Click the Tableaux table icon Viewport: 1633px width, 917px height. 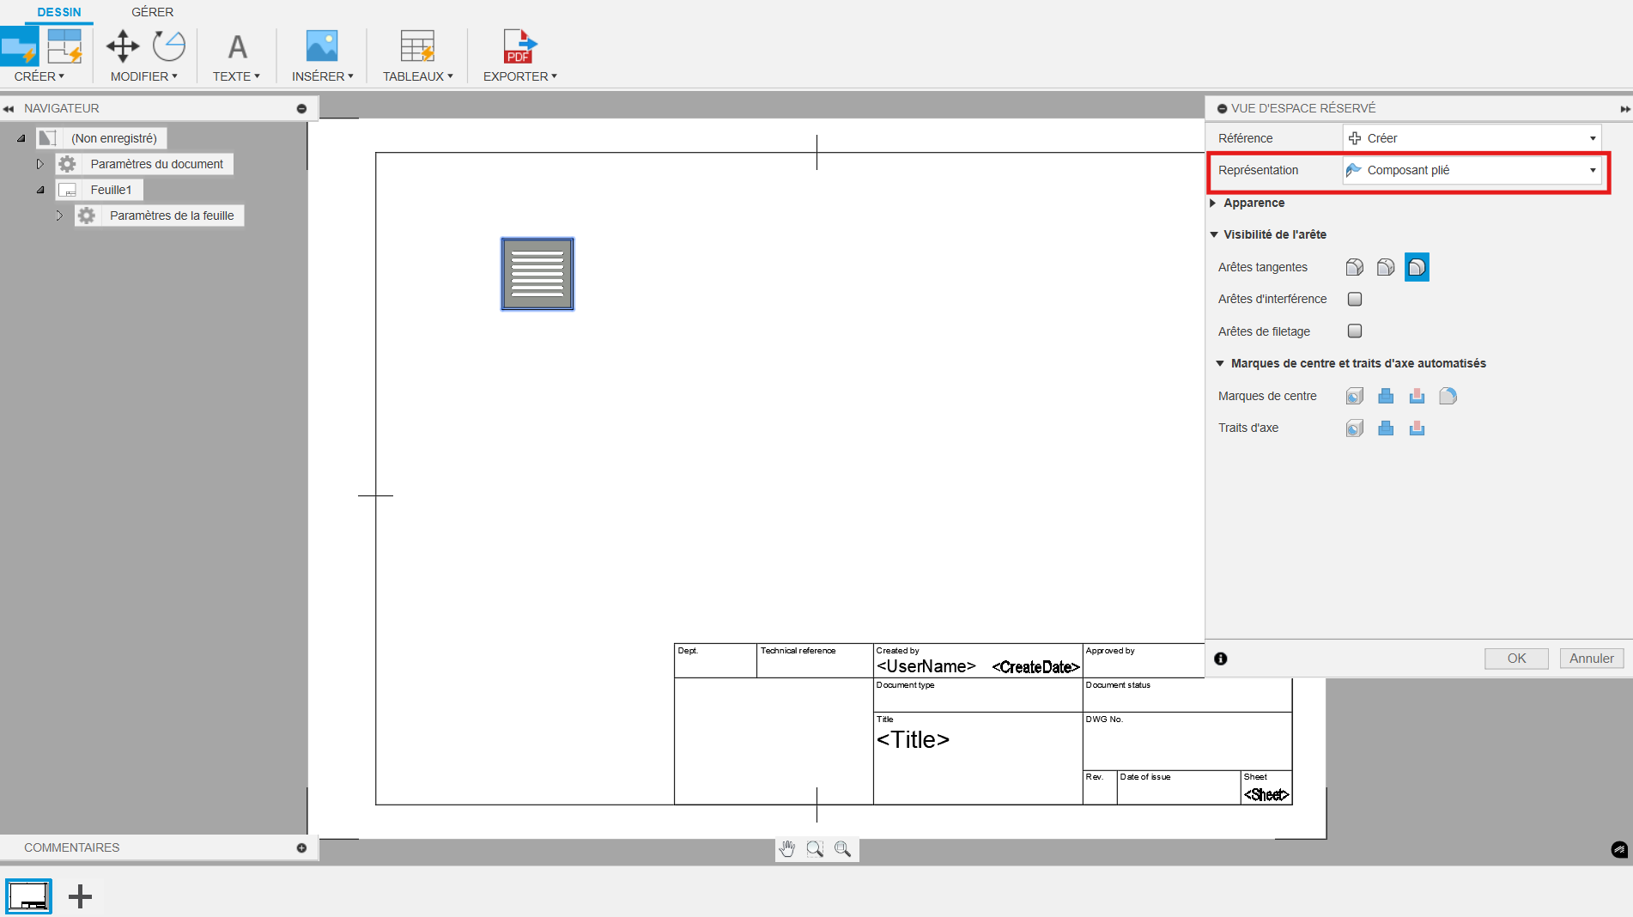click(x=417, y=46)
